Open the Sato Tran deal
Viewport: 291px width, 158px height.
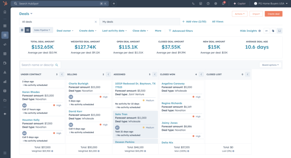(121, 114)
